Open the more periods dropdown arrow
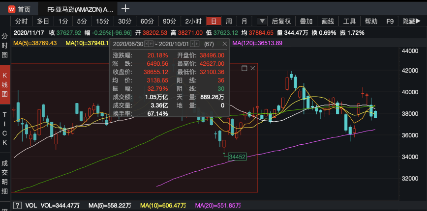This screenshot has height=211, width=427. [262, 22]
